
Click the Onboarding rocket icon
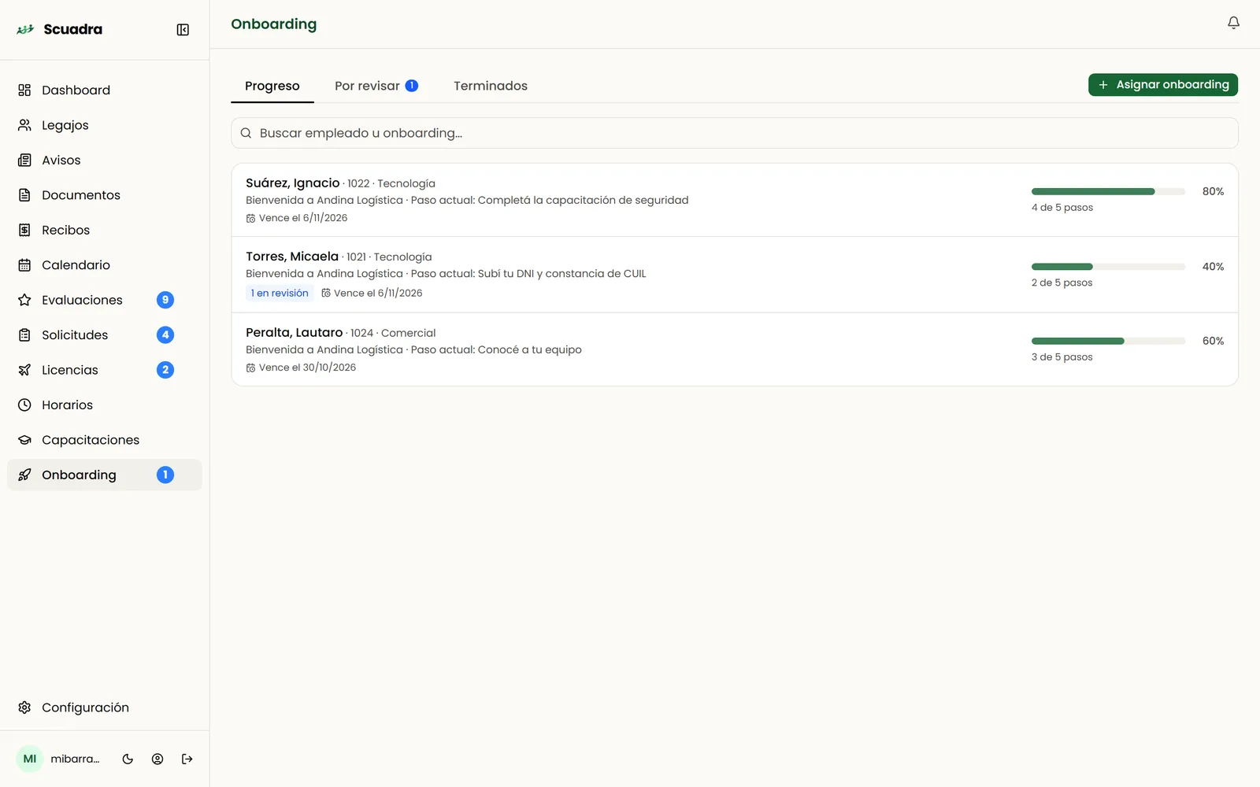[24, 475]
